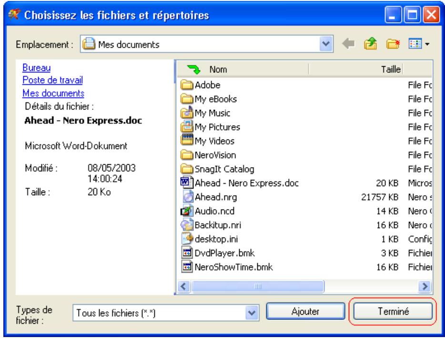Close the file chooser dialog
This screenshot has width=445, height=338.
pos(431,14)
